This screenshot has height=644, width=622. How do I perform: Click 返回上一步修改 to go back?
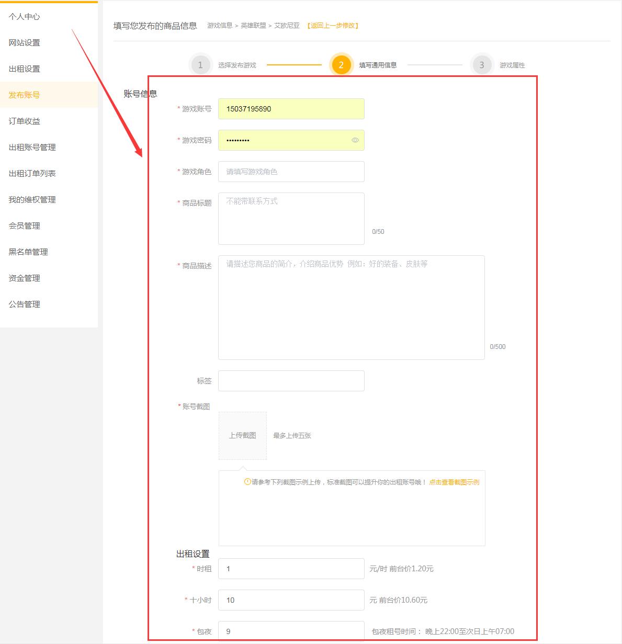click(332, 25)
